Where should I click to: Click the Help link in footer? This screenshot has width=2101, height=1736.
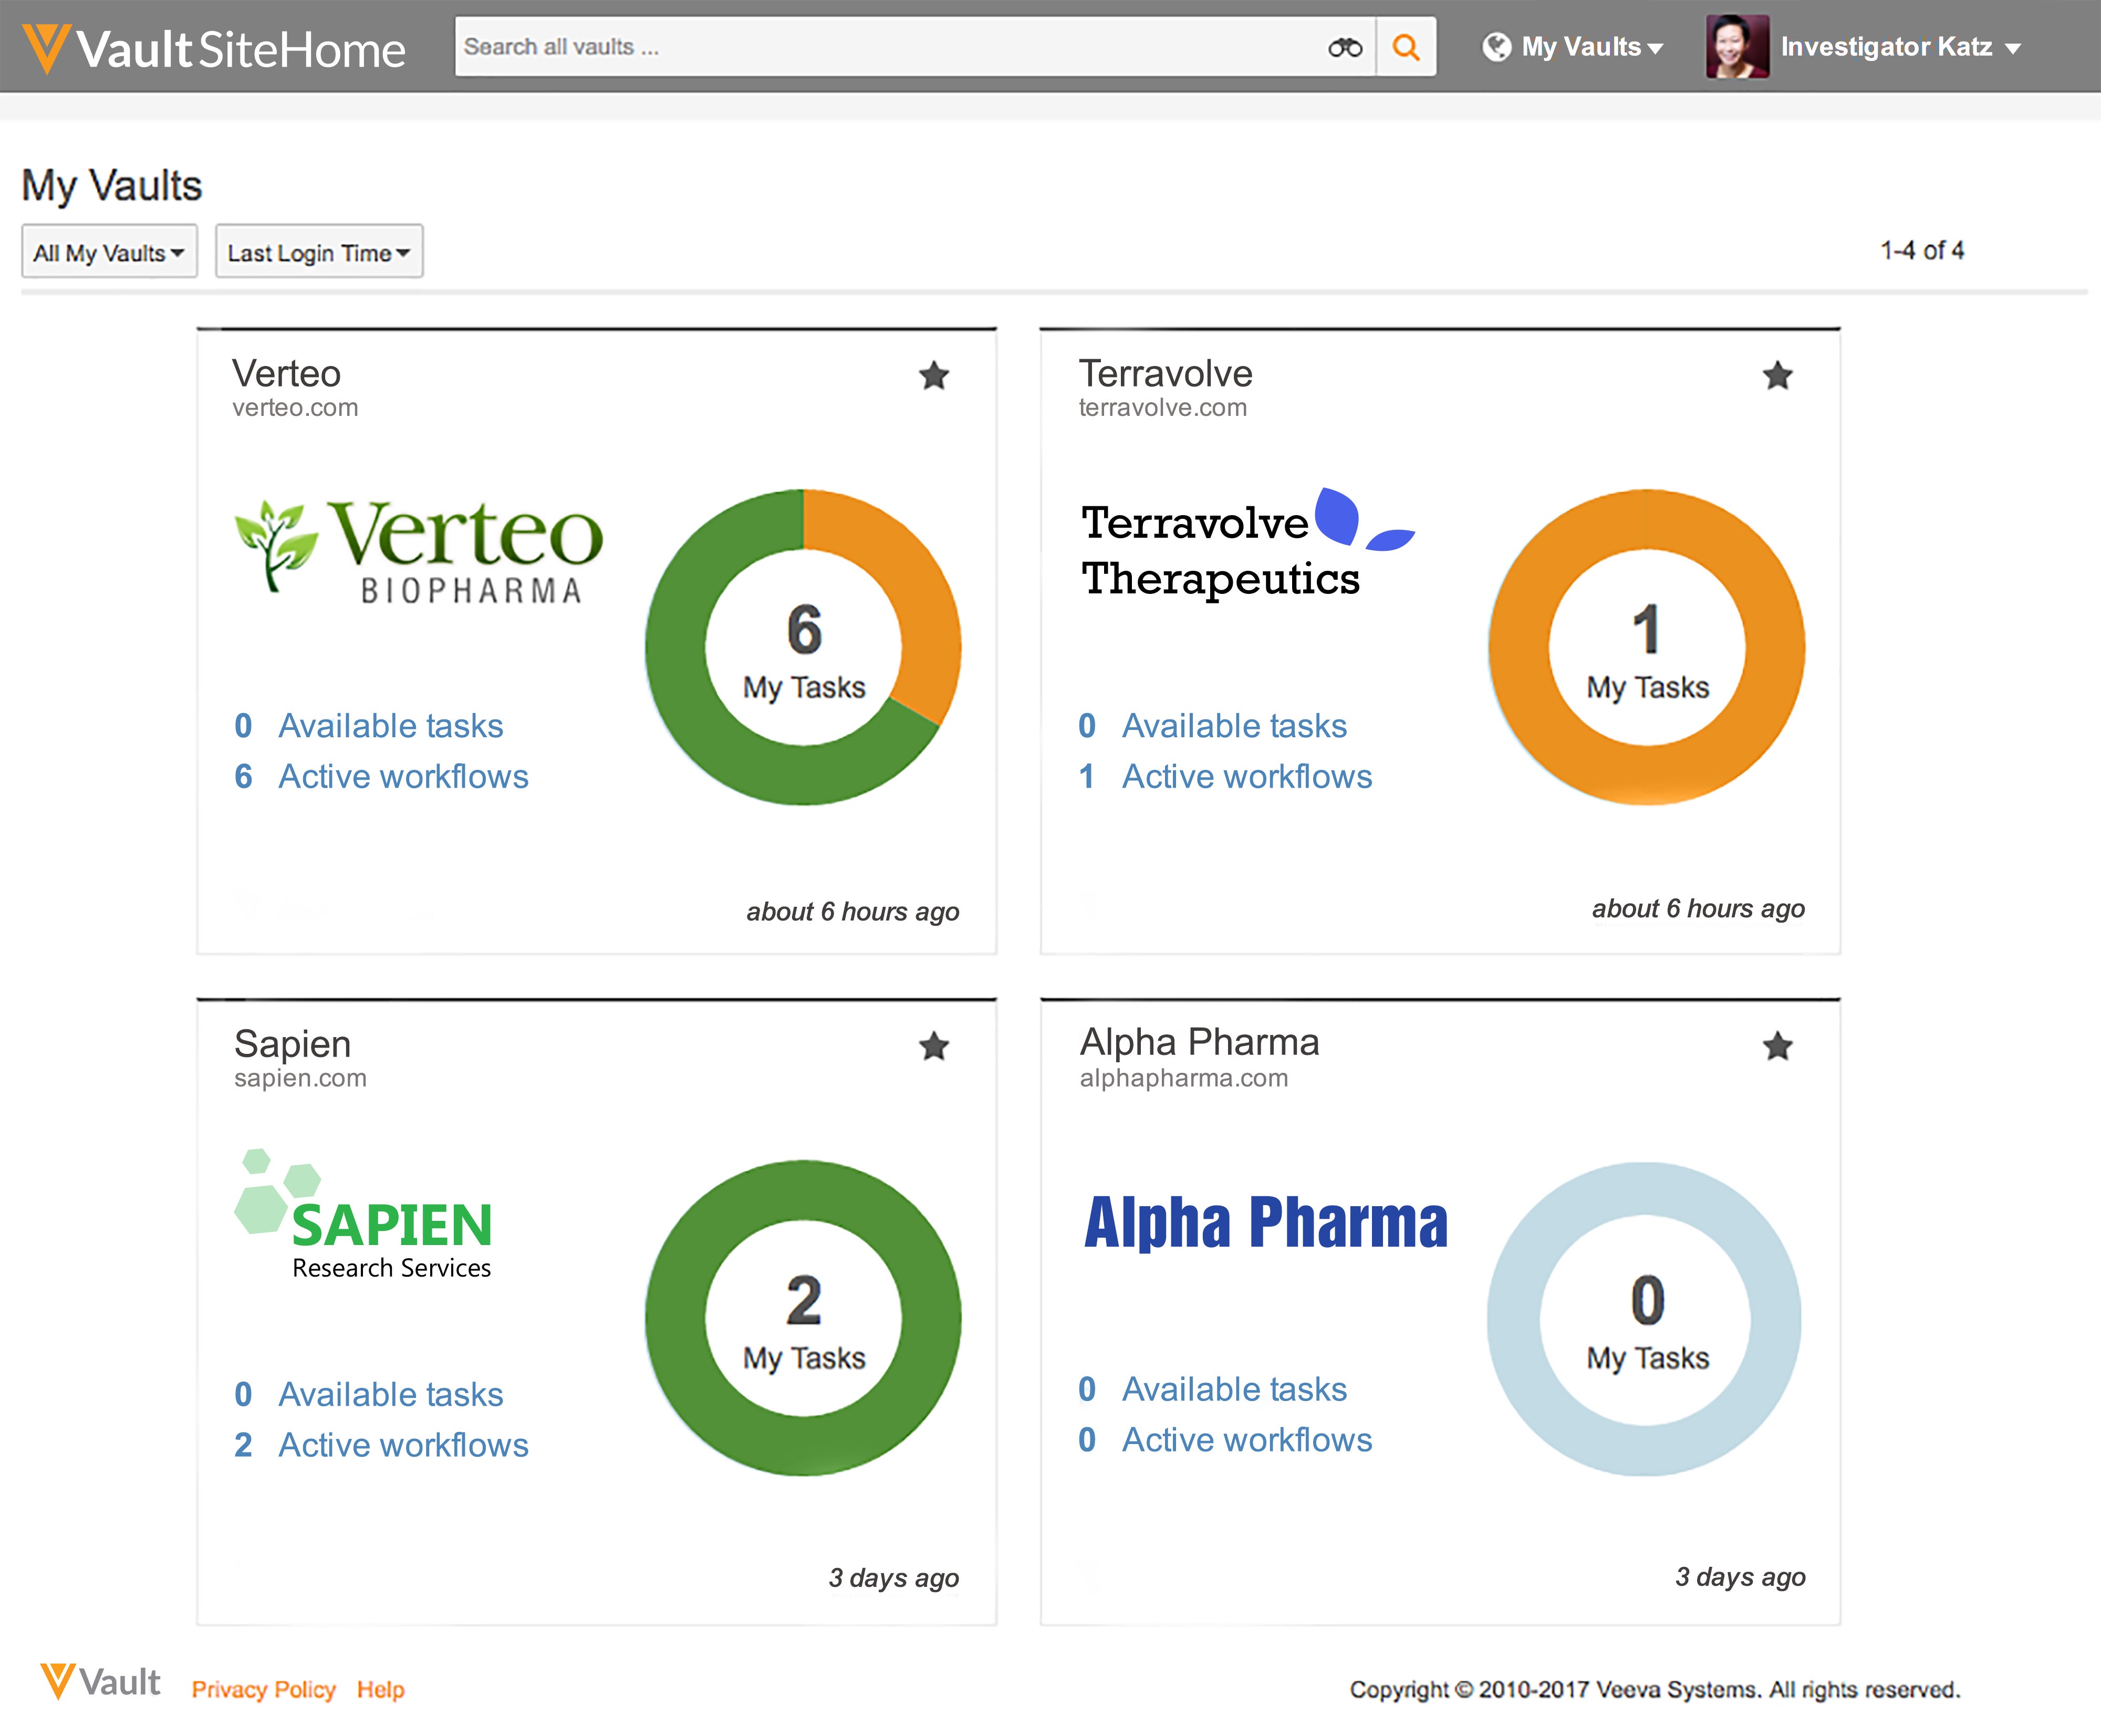[380, 1689]
